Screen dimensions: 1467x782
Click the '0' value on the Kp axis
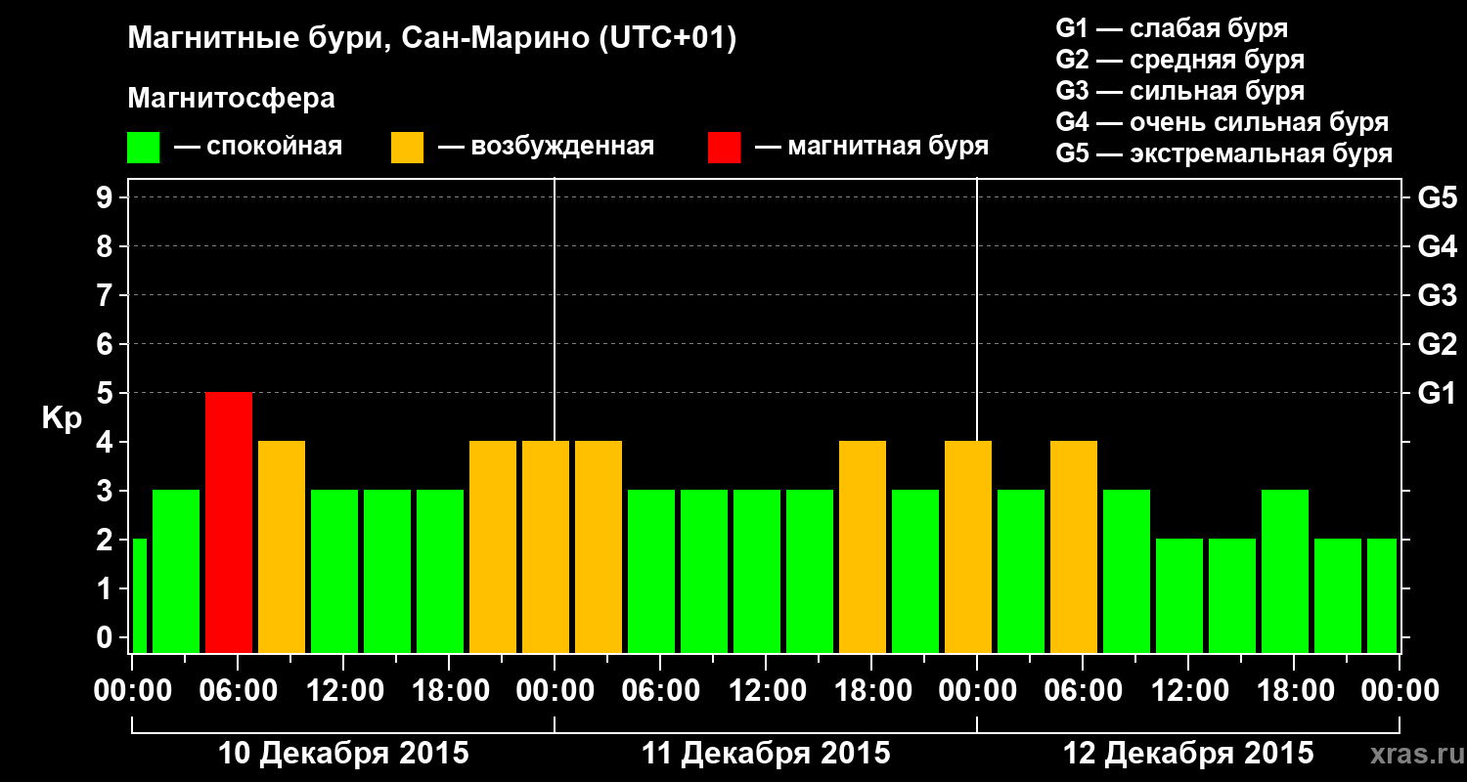point(107,638)
